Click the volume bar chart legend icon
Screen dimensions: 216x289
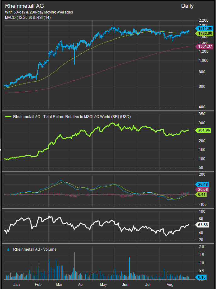click(7, 249)
